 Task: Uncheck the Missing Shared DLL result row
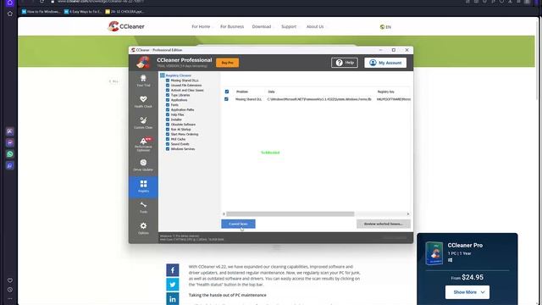[226, 99]
